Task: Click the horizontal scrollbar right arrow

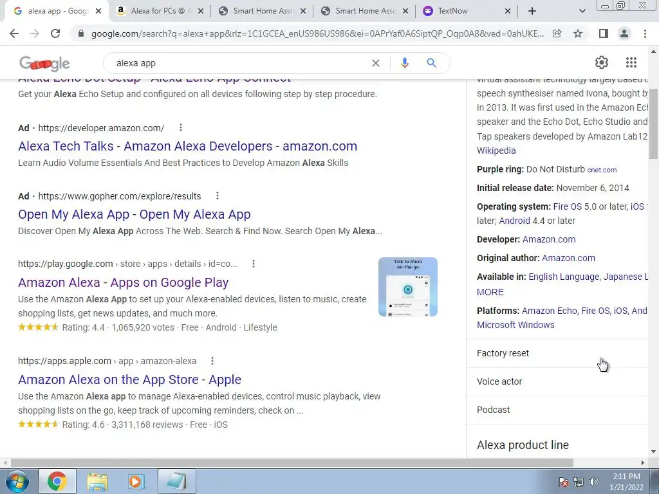Action: [643, 462]
